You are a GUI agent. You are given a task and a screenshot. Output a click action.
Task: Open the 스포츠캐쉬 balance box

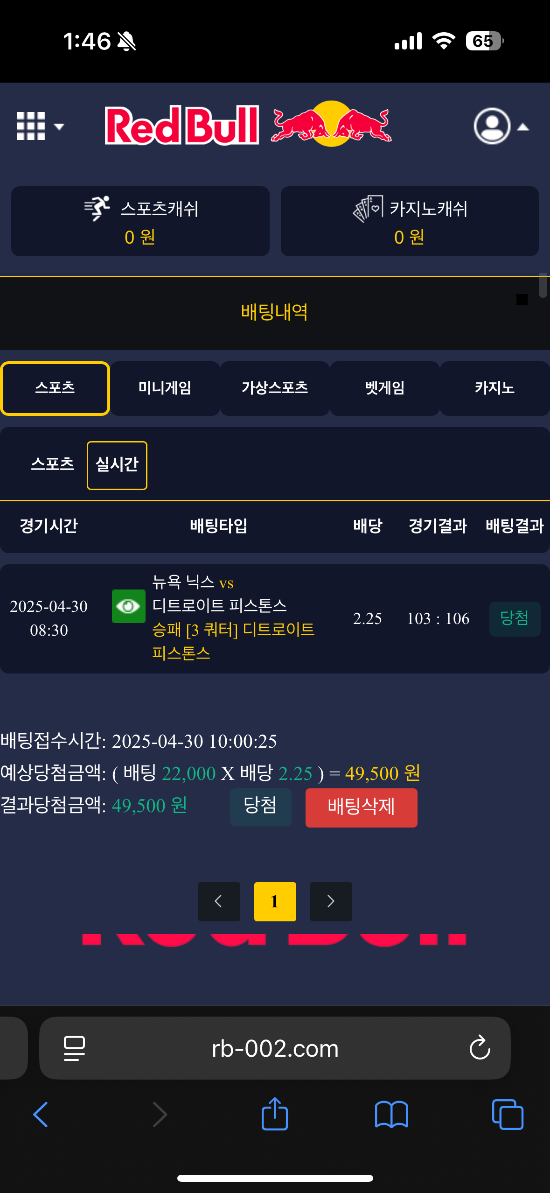140,221
